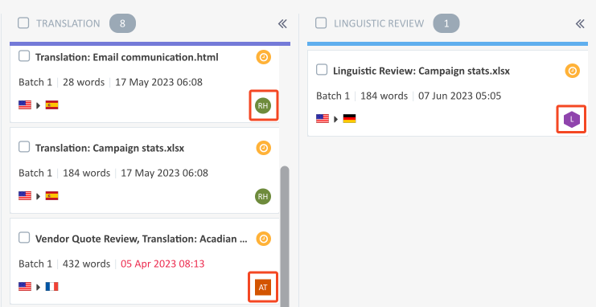
Task: Tick checkbox for Email communication.html task
Action: click(24, 56)
